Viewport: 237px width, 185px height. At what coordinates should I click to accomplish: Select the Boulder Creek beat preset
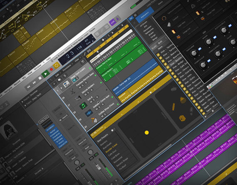pyautogui.click(x=111, y=148)
